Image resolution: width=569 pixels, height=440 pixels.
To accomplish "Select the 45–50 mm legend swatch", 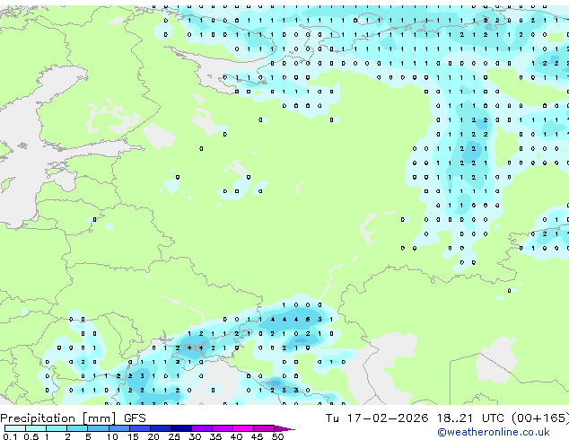I will pyautogui.click(x=264, y=428).
